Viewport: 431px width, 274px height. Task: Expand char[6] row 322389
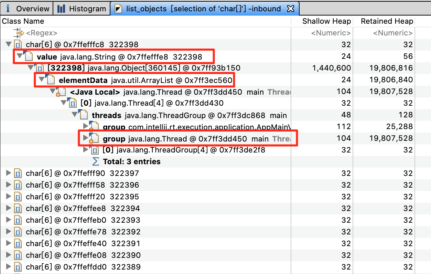(9, 267)
